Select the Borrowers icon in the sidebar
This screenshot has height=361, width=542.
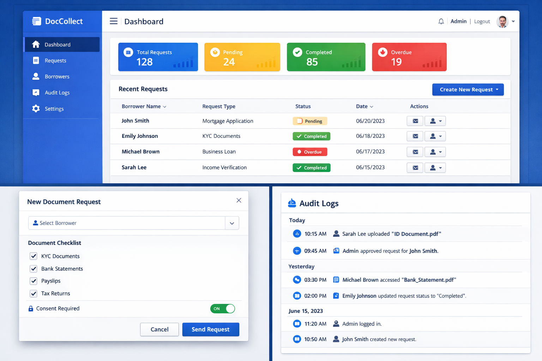[36, 77]
